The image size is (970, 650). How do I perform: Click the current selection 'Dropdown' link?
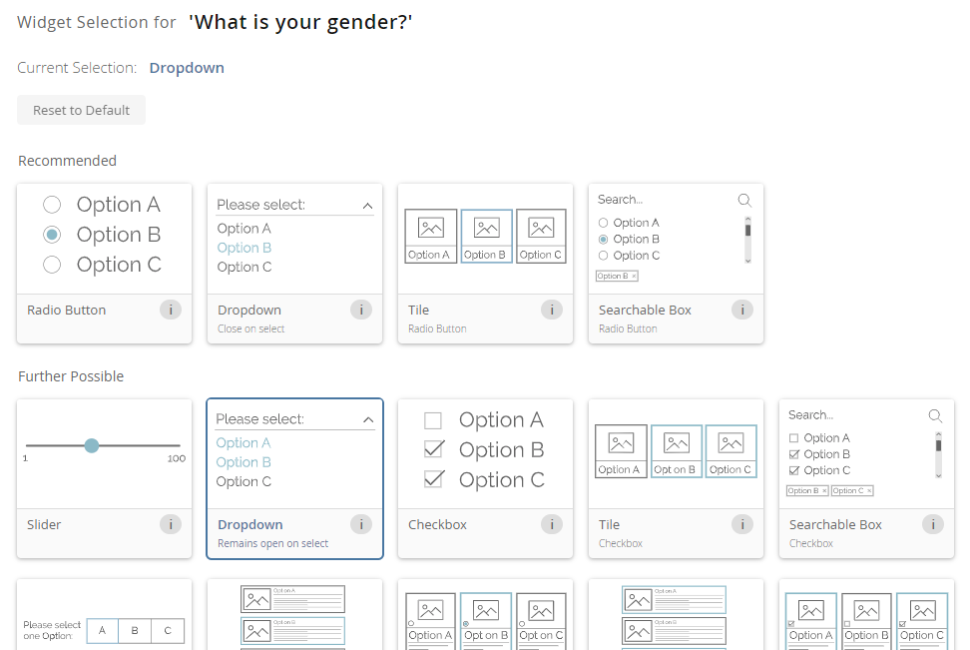187,68
